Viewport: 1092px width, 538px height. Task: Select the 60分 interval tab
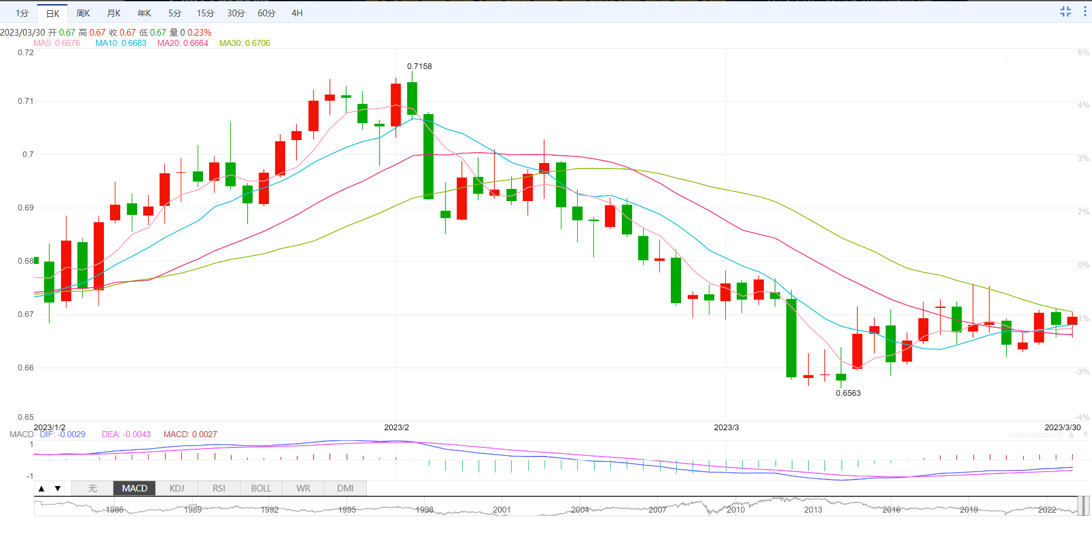click(x=267, y=13)
